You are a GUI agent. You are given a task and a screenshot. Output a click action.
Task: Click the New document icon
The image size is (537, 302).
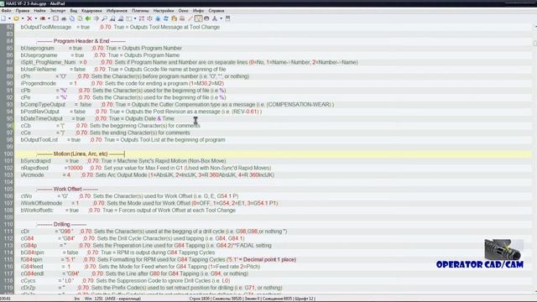[x=3, y=18]
